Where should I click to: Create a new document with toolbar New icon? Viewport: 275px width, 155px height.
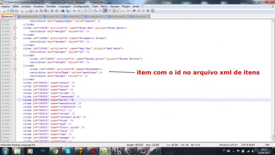3,11
